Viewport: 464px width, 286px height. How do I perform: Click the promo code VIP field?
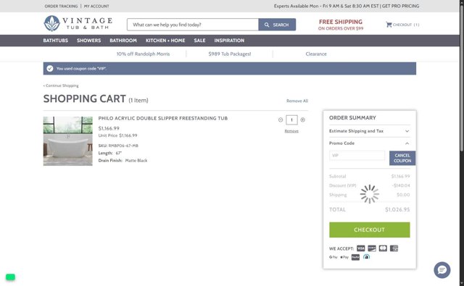click(357, 156)
